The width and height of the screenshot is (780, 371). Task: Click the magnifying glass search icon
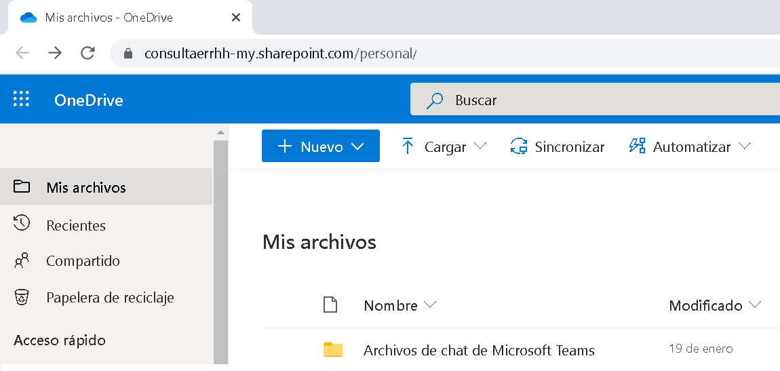[x=434, y=100]
